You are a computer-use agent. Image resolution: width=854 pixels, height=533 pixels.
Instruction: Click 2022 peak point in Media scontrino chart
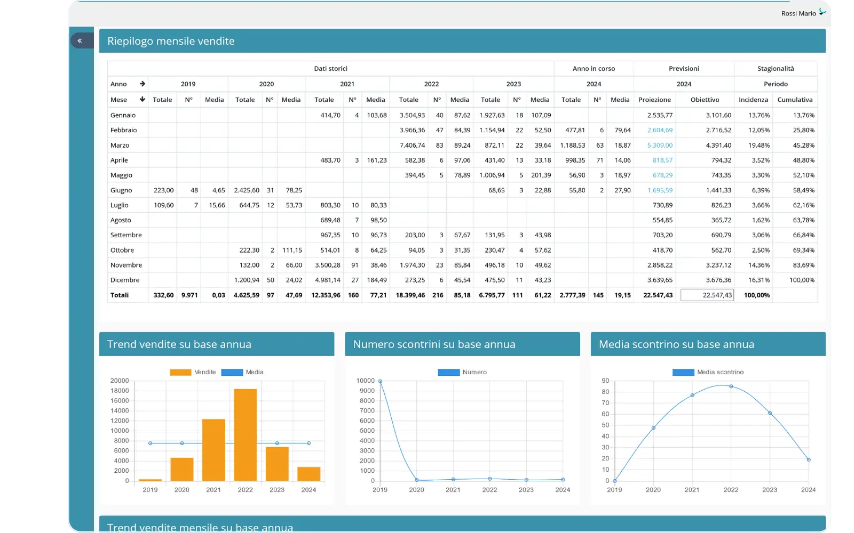731,386
